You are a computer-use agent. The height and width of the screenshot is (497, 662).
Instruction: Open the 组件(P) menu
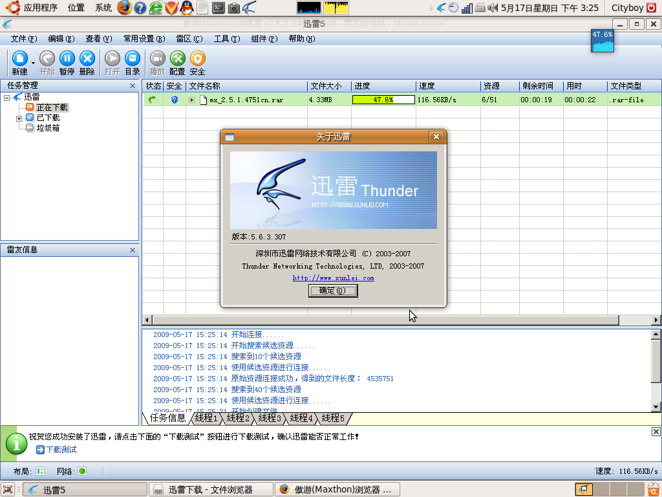tap(264, 39)
